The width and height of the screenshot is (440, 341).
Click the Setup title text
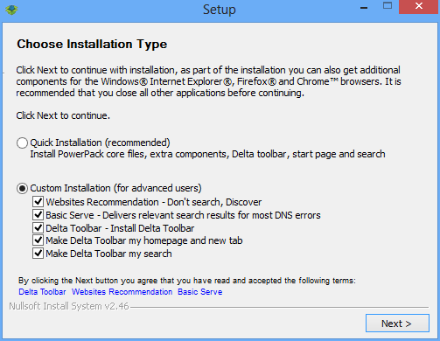(x=220, y=10)
